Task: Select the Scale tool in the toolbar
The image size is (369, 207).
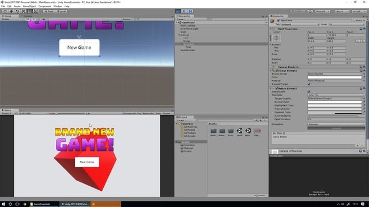Action: click(24, 11)
